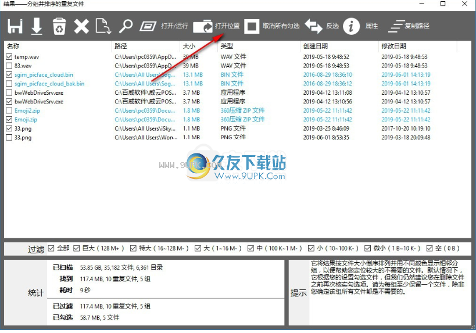Toggle the 中 (100 K~1 M-) filter checkbox
The height and width of the screenshot is (333, 476).
click(x=250, y=248)
